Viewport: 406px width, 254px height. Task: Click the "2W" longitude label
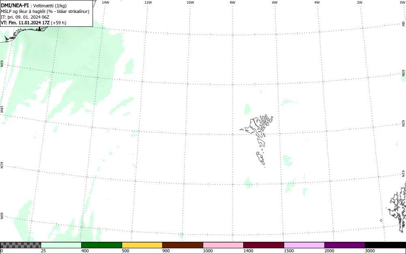(359, 2)
